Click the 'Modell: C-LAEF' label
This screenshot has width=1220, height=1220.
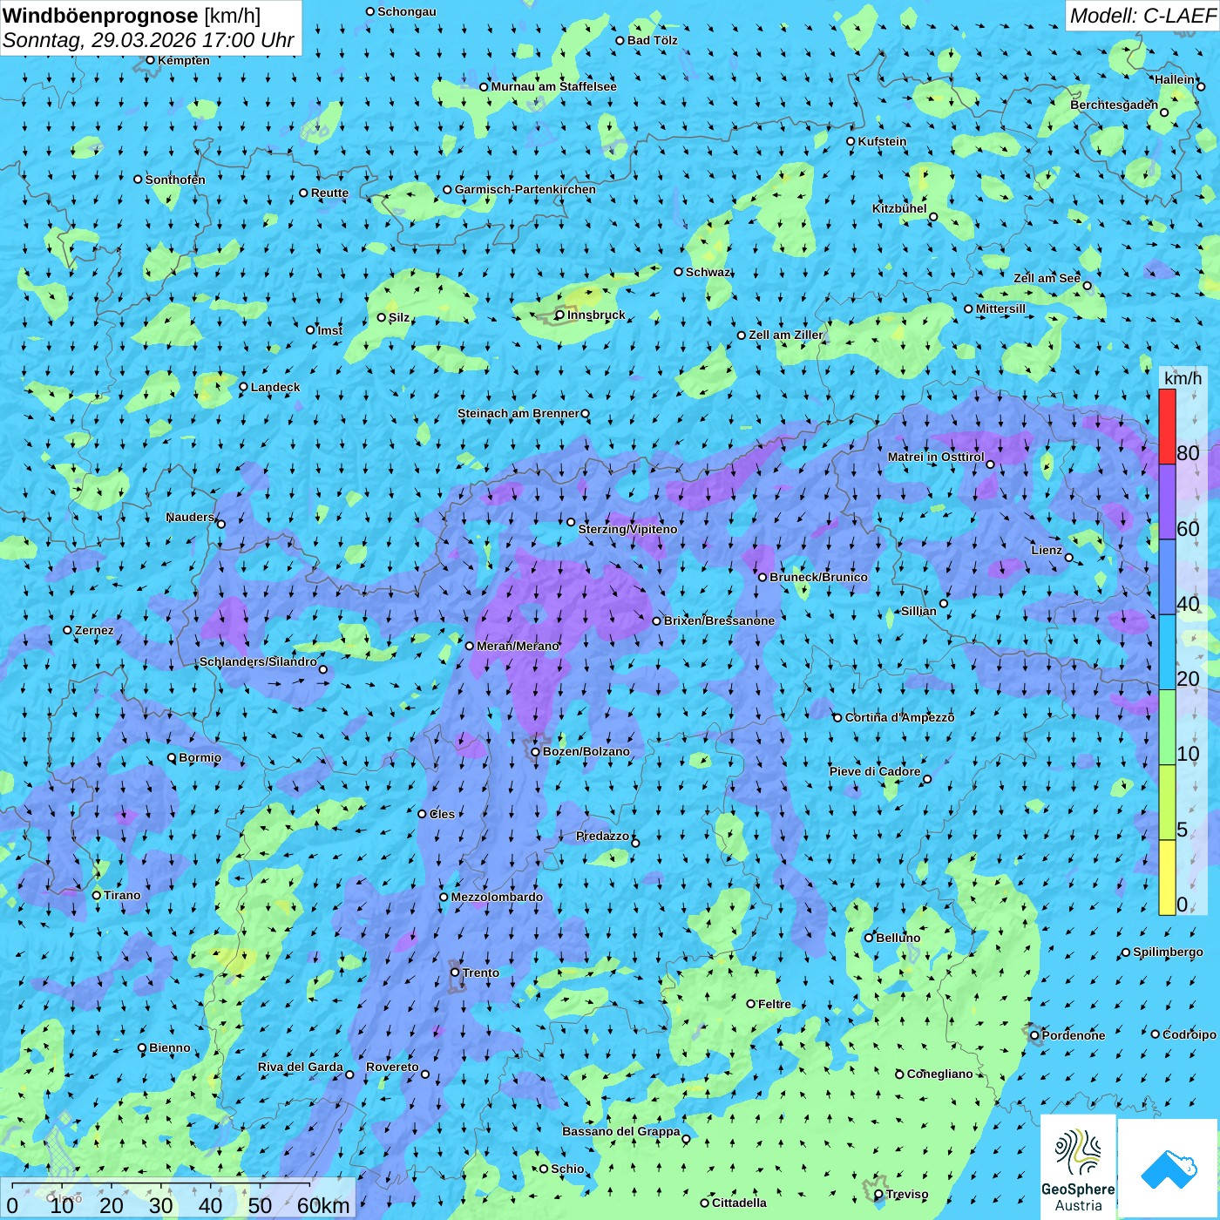click(x=1142, y=16)
